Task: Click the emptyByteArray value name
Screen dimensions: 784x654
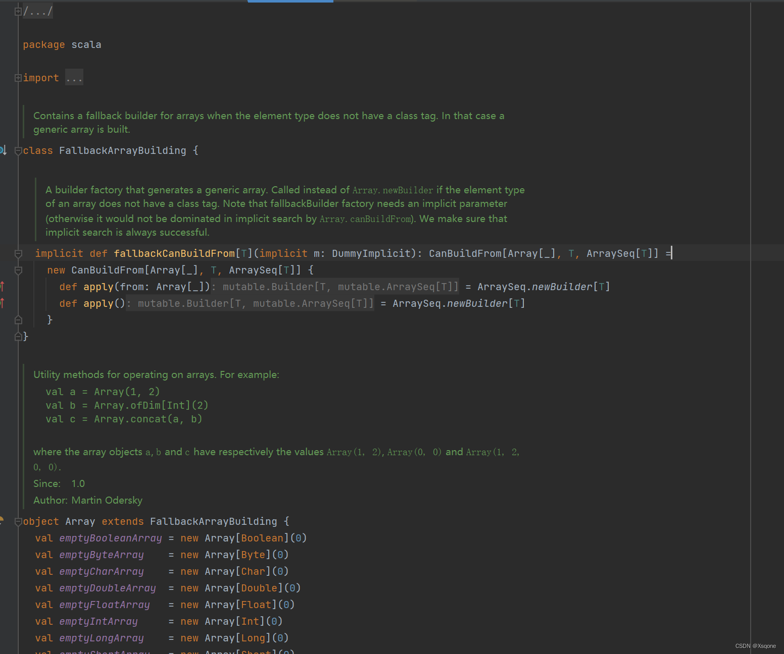Action: click(x=102, y=555)
